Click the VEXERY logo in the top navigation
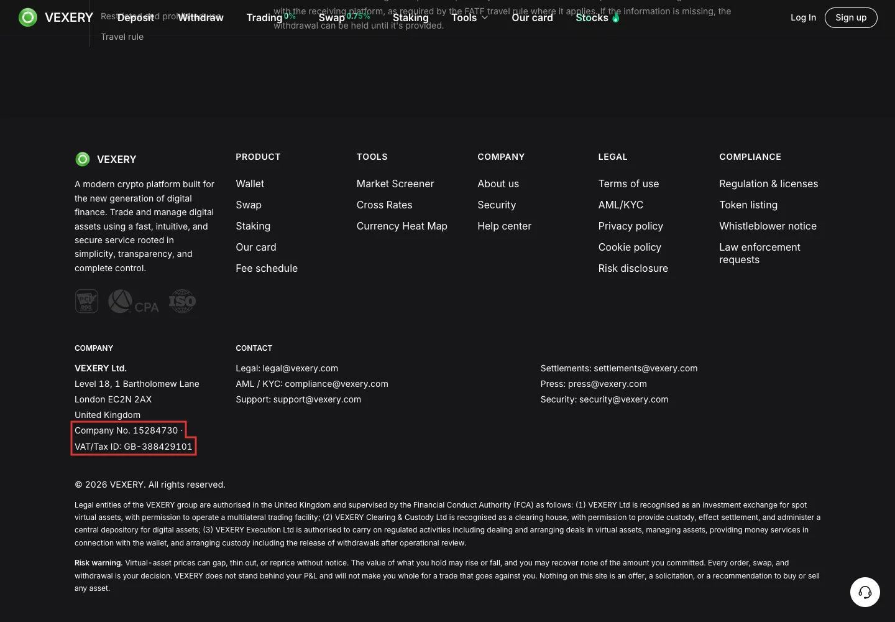 pos(56,17)
